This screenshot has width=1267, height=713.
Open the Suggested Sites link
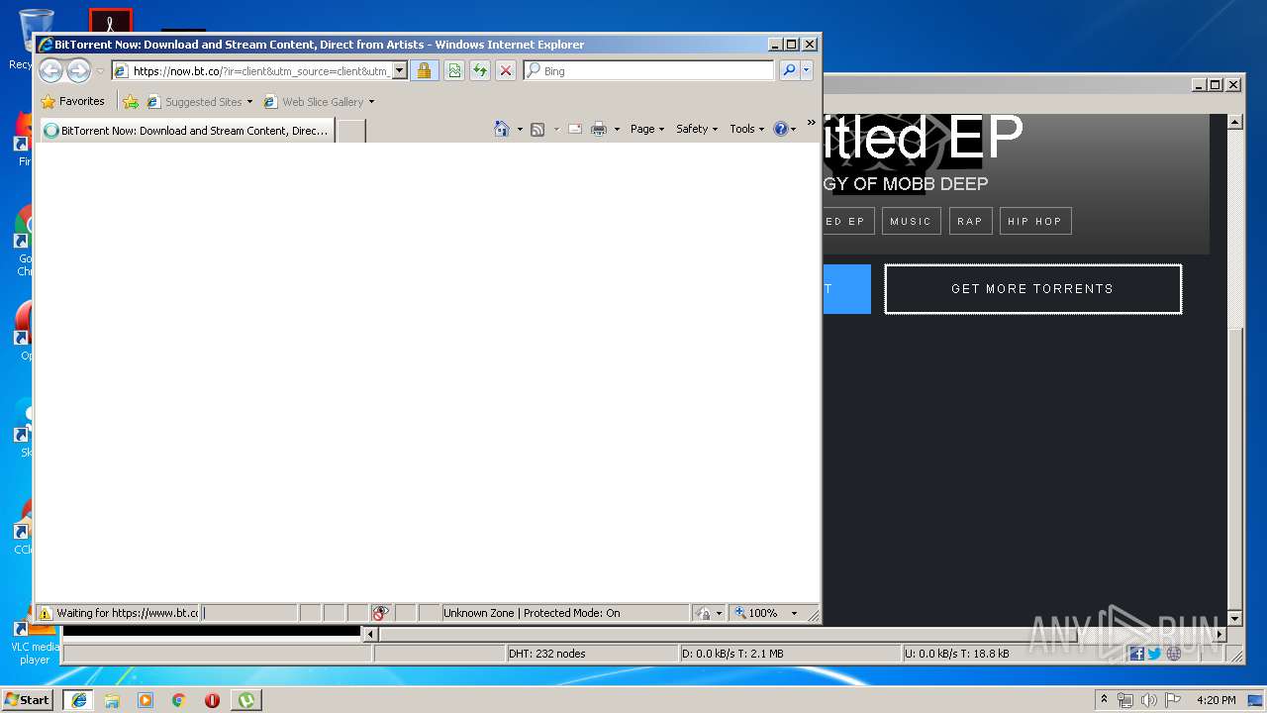[x=199, y=101]
